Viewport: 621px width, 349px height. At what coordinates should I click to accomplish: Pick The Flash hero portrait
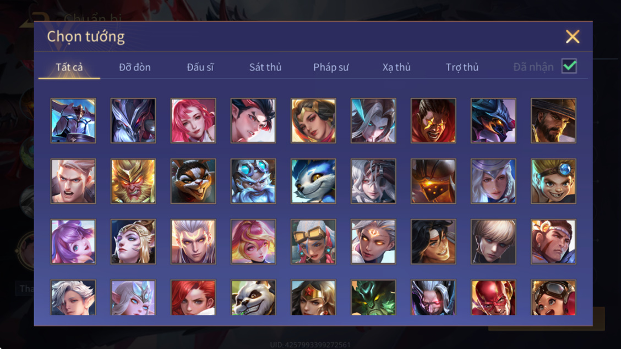493,298
